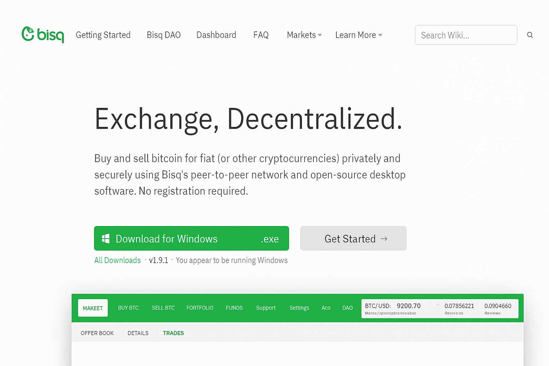Open Settings in the app preview toolbar
The height and width of the screenshot is (366, 549).
coord(299,308)
